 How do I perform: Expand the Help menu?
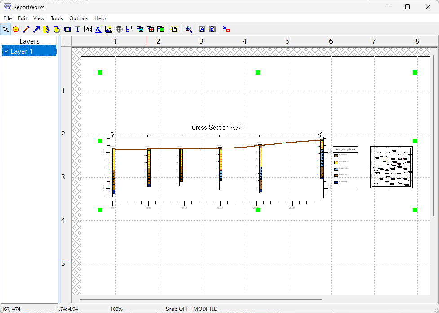tap(100, 18)
